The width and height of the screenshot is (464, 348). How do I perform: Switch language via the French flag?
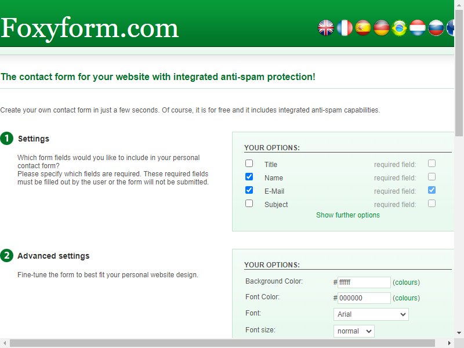tap(345, 28)
